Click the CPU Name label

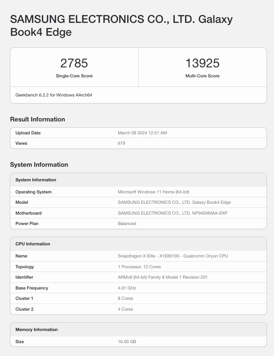tap(21, 256)
